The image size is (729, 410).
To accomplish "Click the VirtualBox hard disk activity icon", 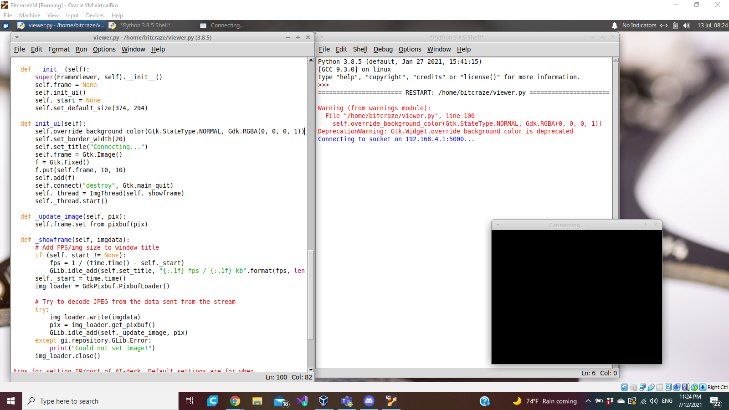I will pos(624,387).
